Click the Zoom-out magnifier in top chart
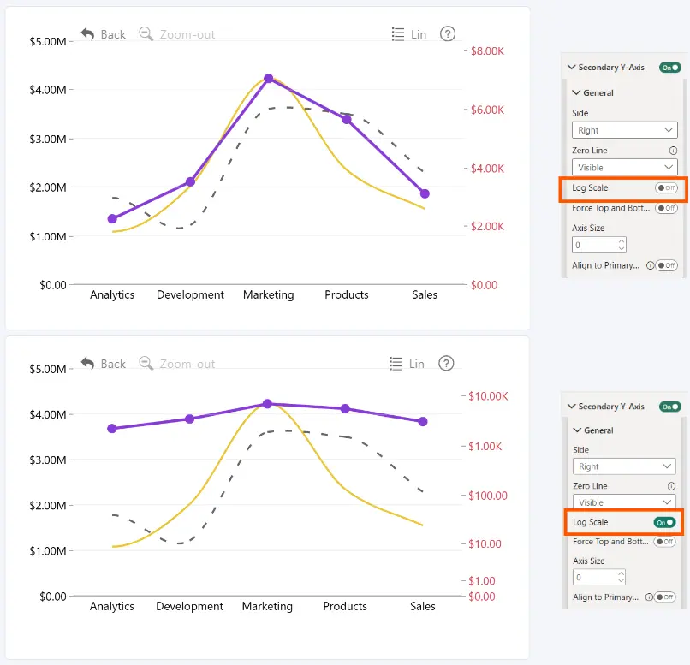Screen dimensions: 690x665 [146, 34]
